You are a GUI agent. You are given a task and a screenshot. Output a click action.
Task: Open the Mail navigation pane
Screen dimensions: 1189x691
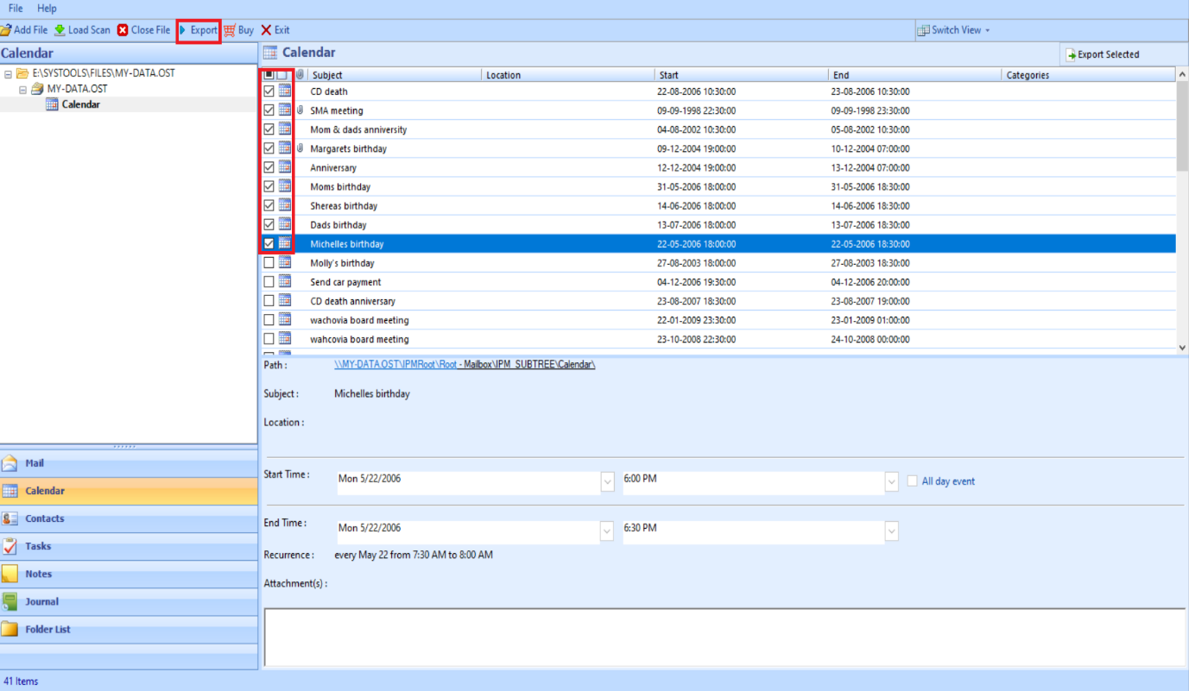point(129,463)
